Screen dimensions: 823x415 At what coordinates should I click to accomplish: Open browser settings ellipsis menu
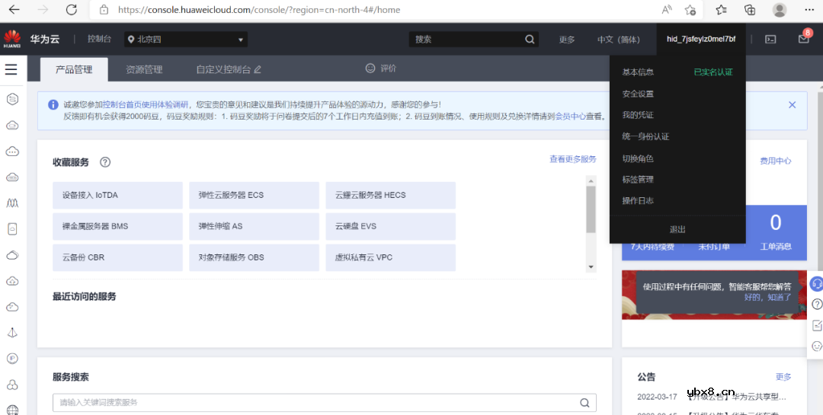[x=809, y=10]
